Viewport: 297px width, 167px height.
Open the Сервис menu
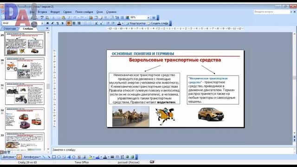67,12
